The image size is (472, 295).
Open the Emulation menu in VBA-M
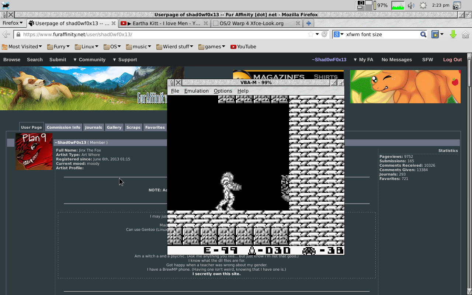(x=196, y=91)
